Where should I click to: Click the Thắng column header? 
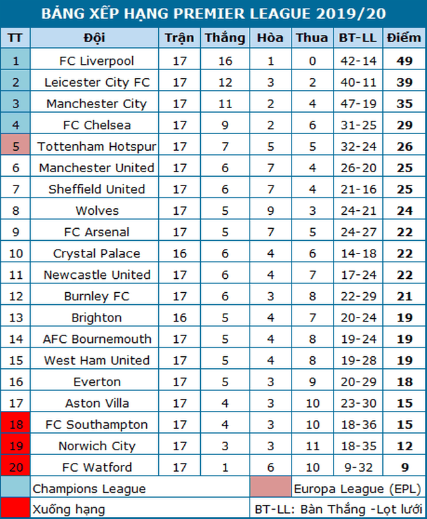(225, 38)
